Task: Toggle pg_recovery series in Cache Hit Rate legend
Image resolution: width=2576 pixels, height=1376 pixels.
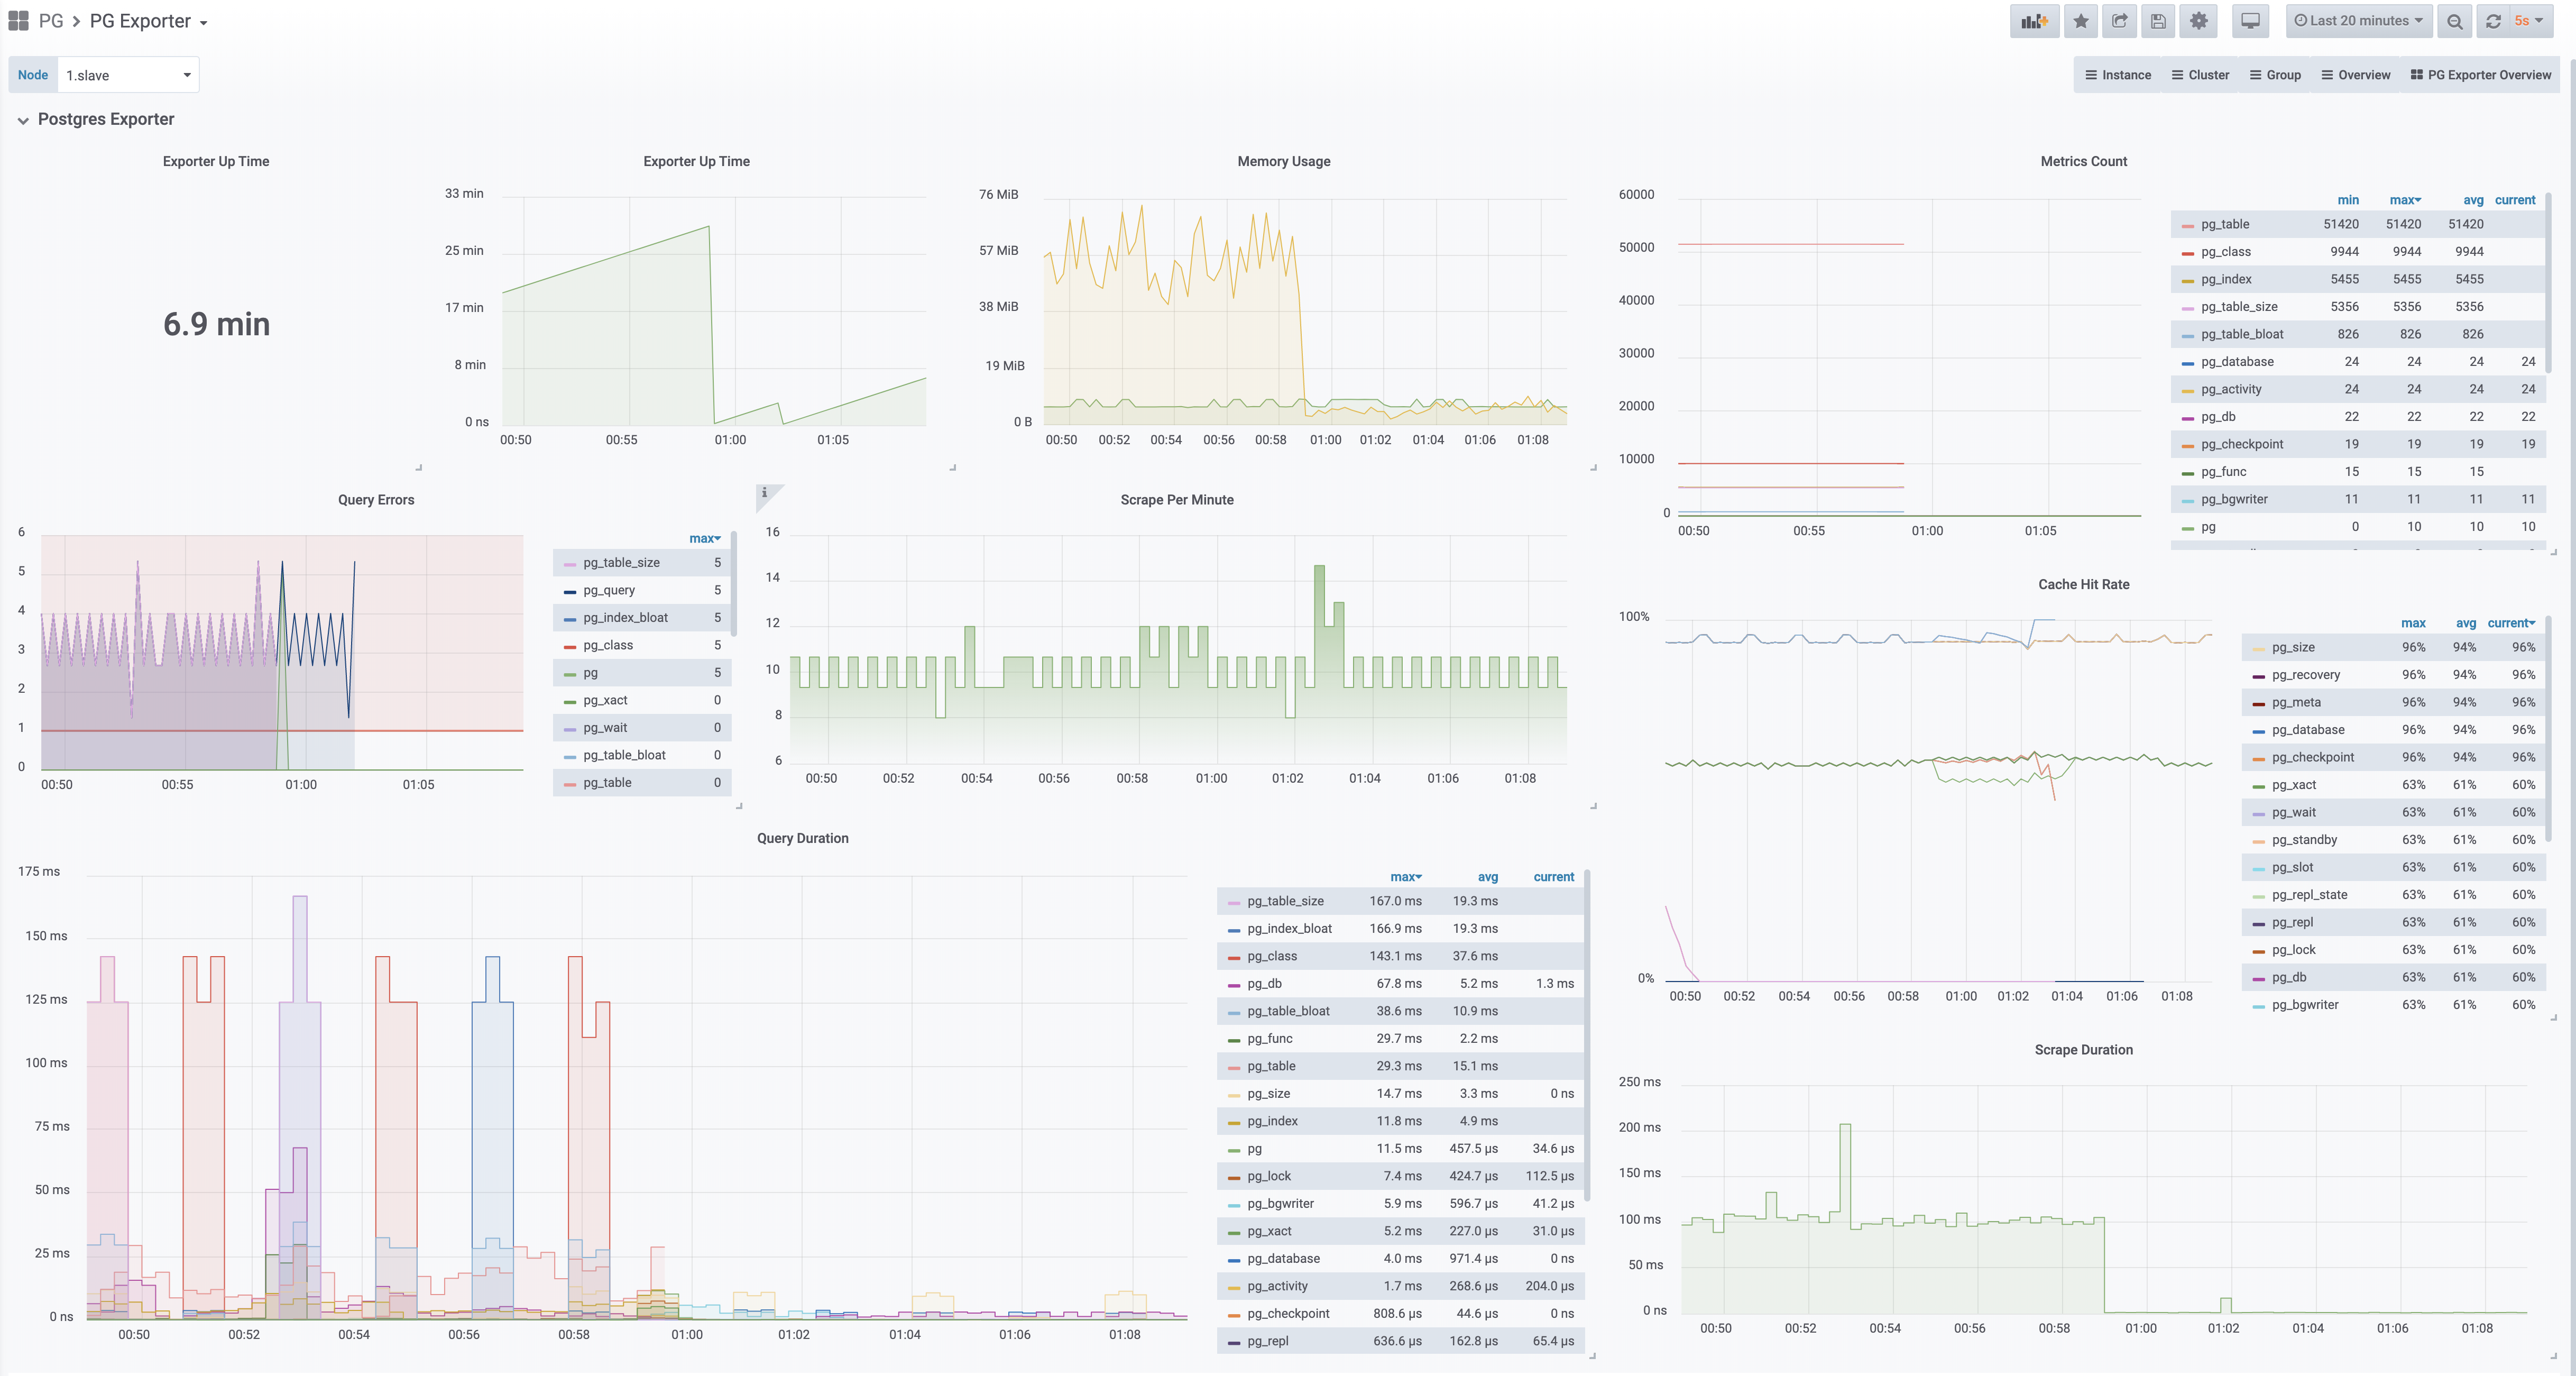Action: point(2305,675)
